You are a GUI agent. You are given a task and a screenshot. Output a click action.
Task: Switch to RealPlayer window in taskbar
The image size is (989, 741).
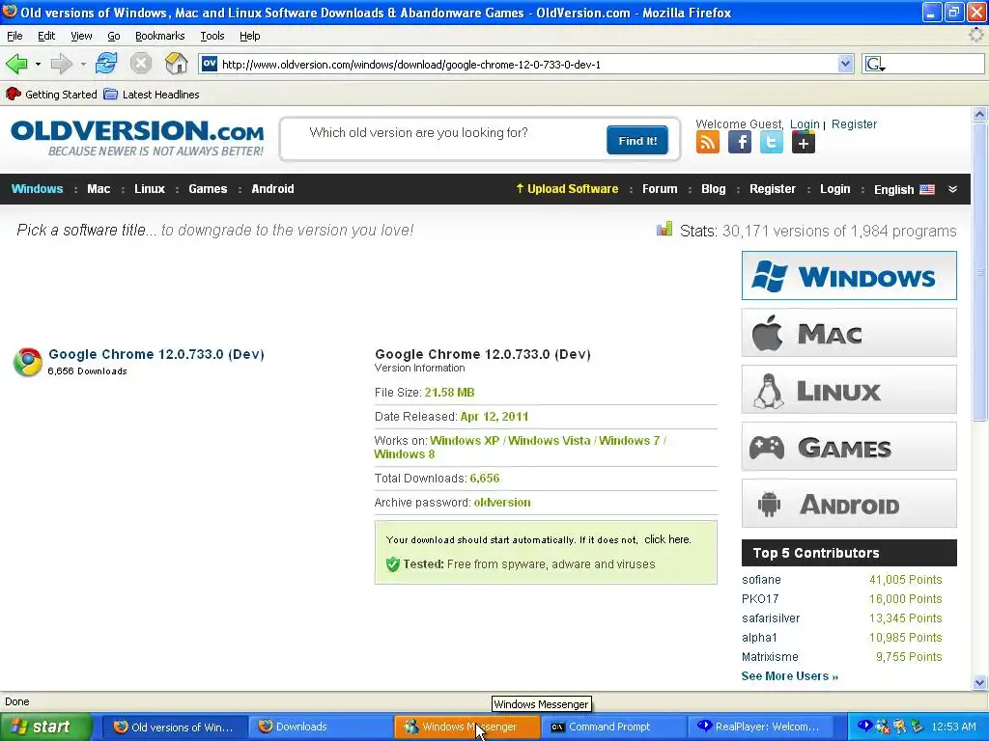coord(760,727)
